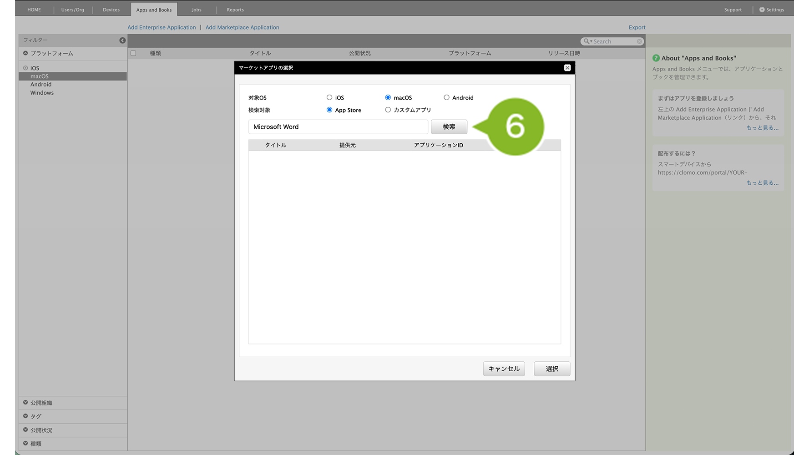Click the About Apps and Books help icon
The height and width of the screenshot is (455, 809).
pyautogui.click(x=656, y=58)
